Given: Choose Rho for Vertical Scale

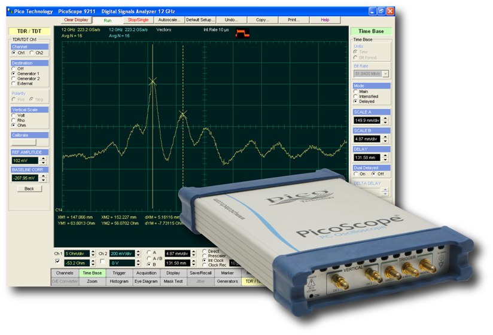Looking at the screenshot, I should (14, 120).
